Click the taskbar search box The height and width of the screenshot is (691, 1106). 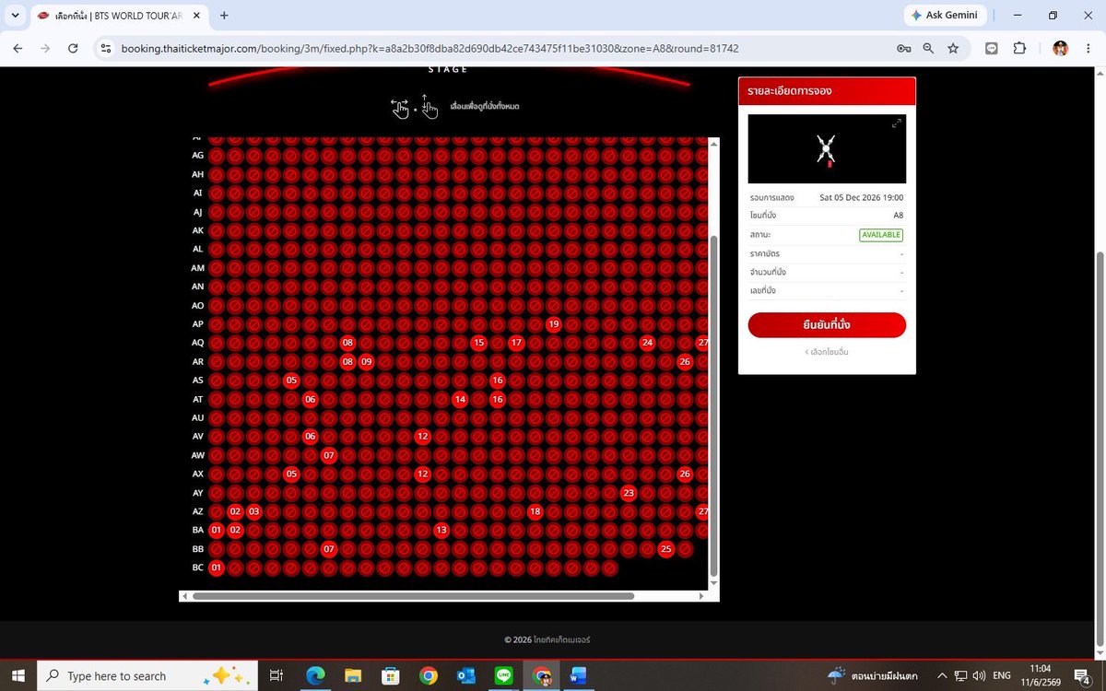coord(147,675)
